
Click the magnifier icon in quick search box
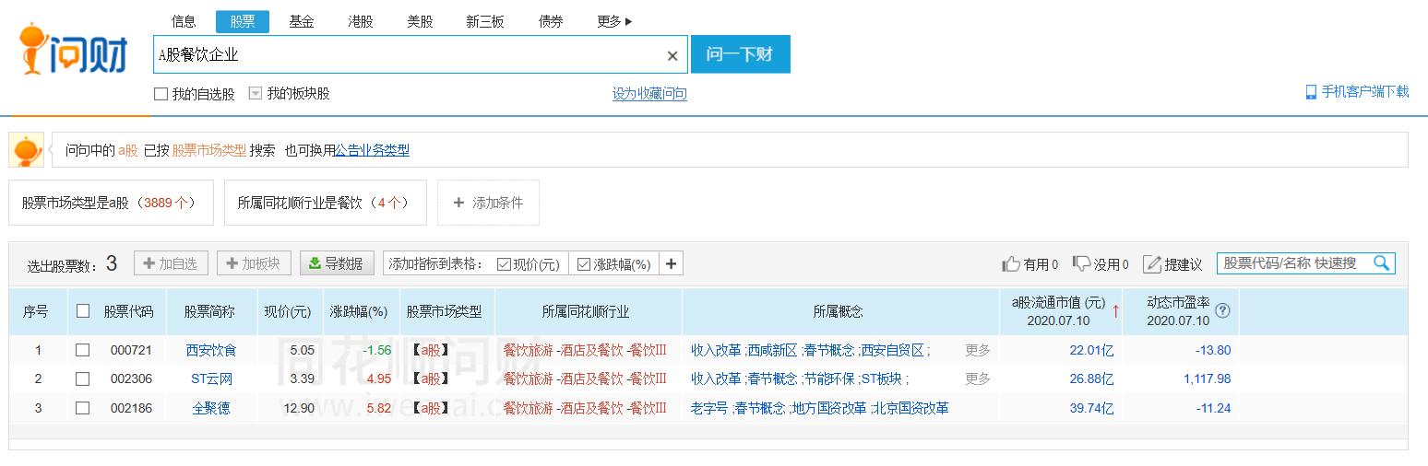1381,263
